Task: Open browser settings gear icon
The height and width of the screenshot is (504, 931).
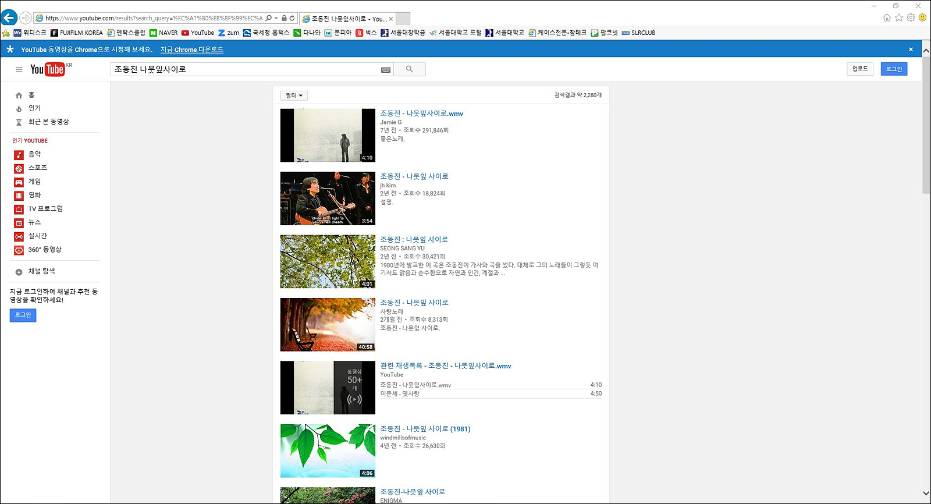Action: [x=911, y=17]
